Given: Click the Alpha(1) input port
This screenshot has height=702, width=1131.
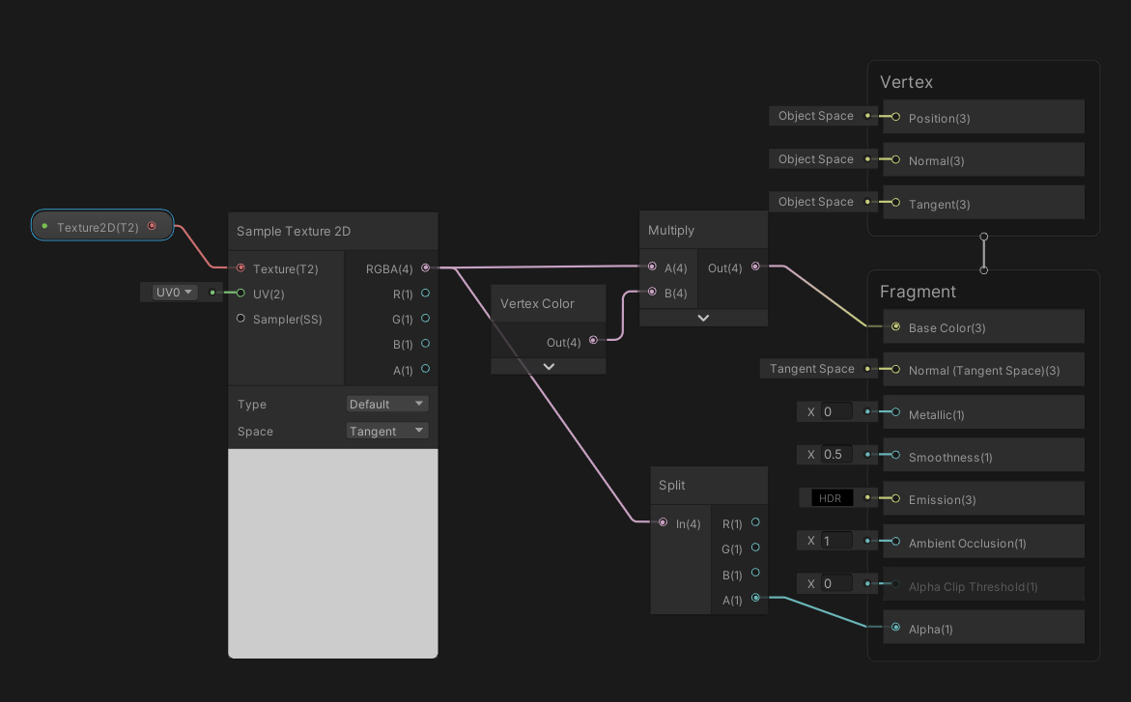Looking at the screenshot, I should click(895, 627).
